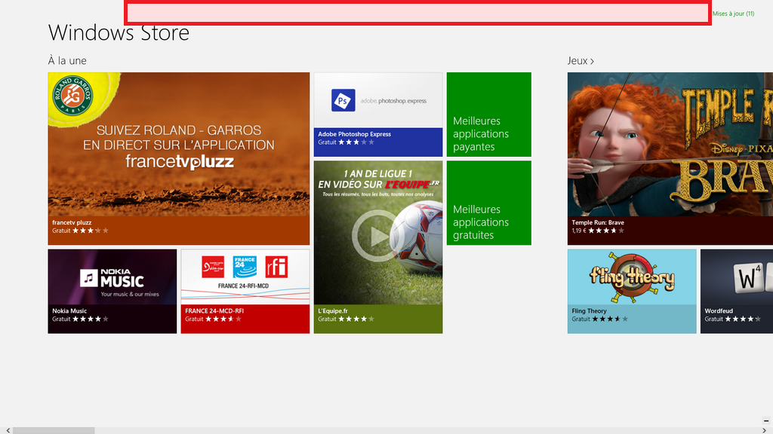Click the Gratuit label under Fling Theory

click(581, 319)
